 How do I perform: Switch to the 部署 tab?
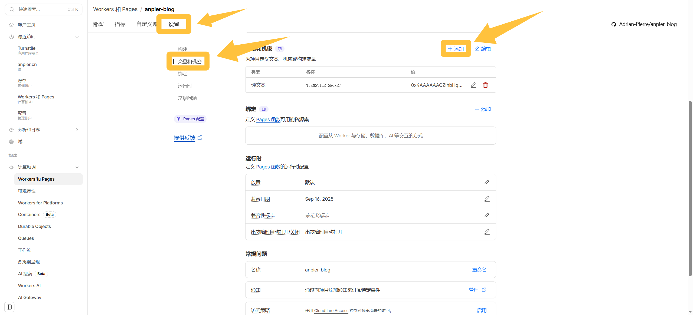[99, 24]
